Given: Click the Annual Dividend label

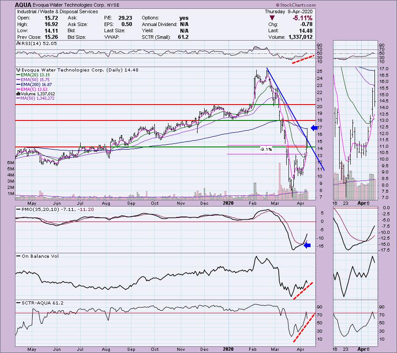Looking at the screenshot, I should pyautogui.click(x=159, y=24).
